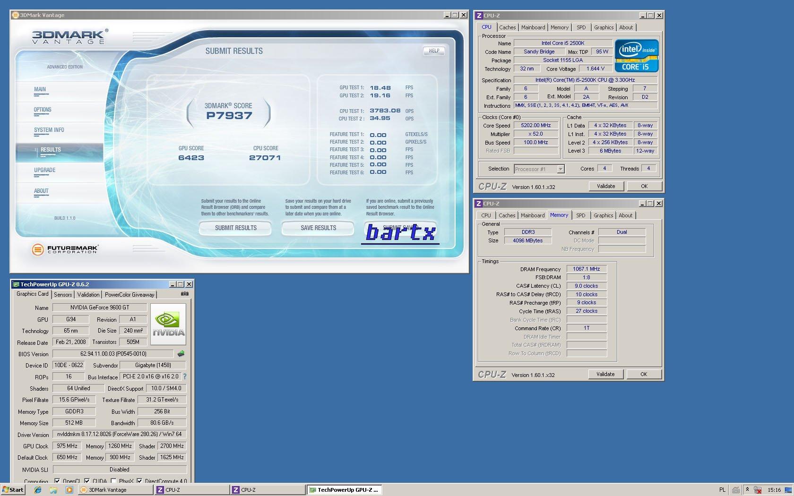The width and height of the screenshot is (794, 496).
Task: Click the keyboard language bar icon
Action: click(x=736, y=490)
